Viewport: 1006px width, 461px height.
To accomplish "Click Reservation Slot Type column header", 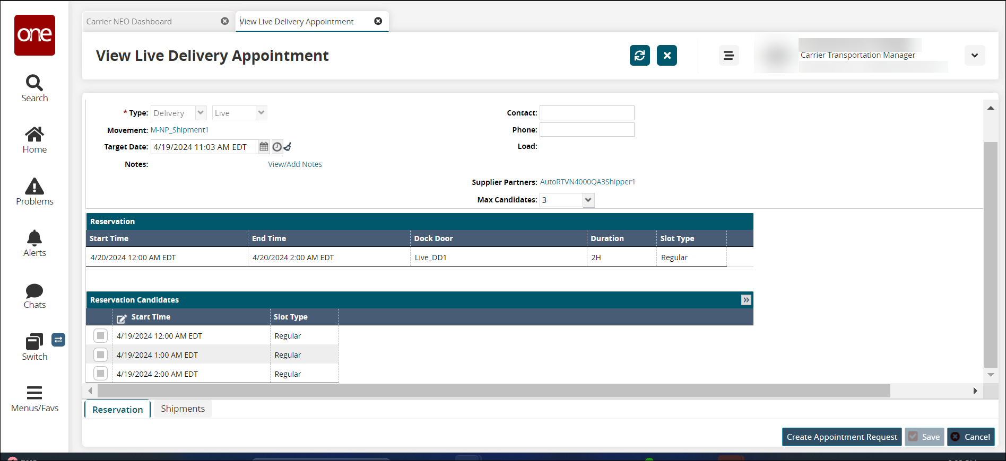I will tap(691, 238).
